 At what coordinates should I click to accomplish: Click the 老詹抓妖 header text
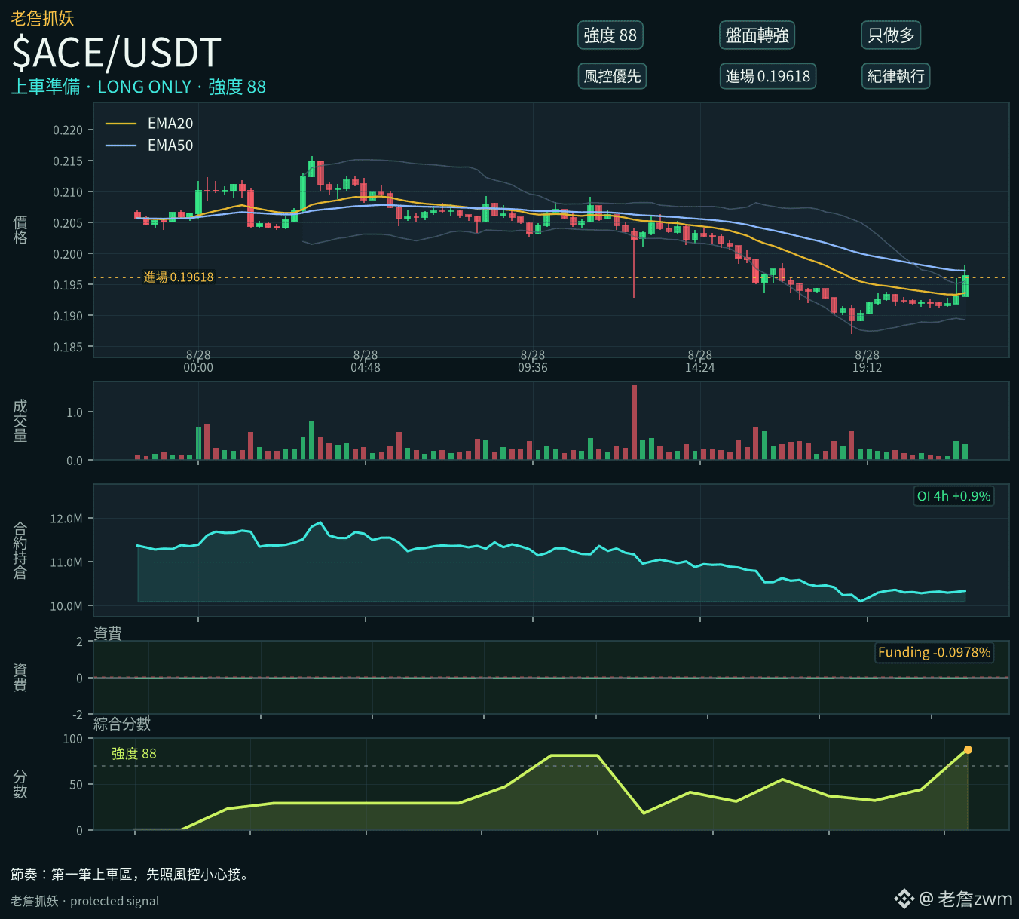point(42,17)
